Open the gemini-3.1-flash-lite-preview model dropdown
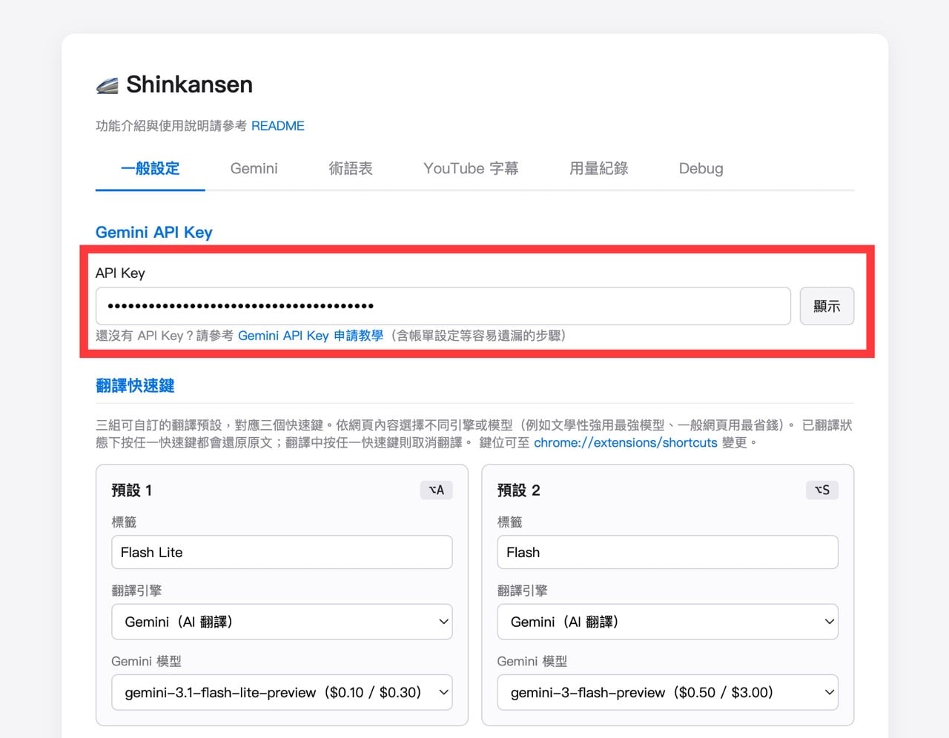The image size is (949, 738). (282, 693)
